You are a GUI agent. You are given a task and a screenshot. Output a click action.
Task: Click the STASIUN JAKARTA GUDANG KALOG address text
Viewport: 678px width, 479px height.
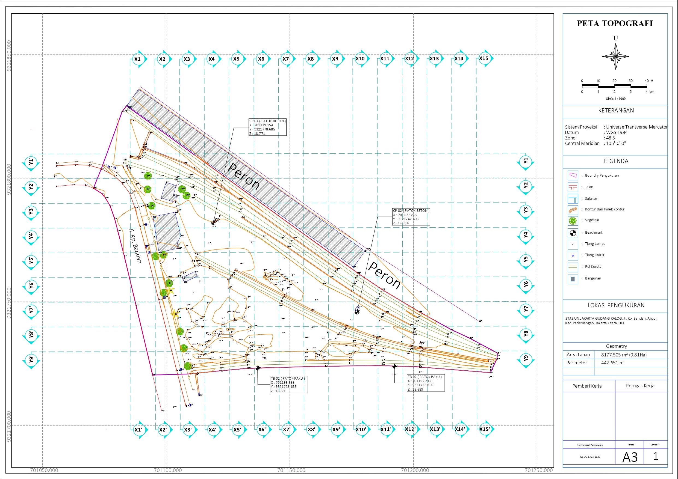(611, 321)
